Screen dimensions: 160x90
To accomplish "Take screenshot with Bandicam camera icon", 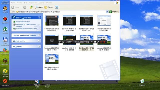I will 95,42.
